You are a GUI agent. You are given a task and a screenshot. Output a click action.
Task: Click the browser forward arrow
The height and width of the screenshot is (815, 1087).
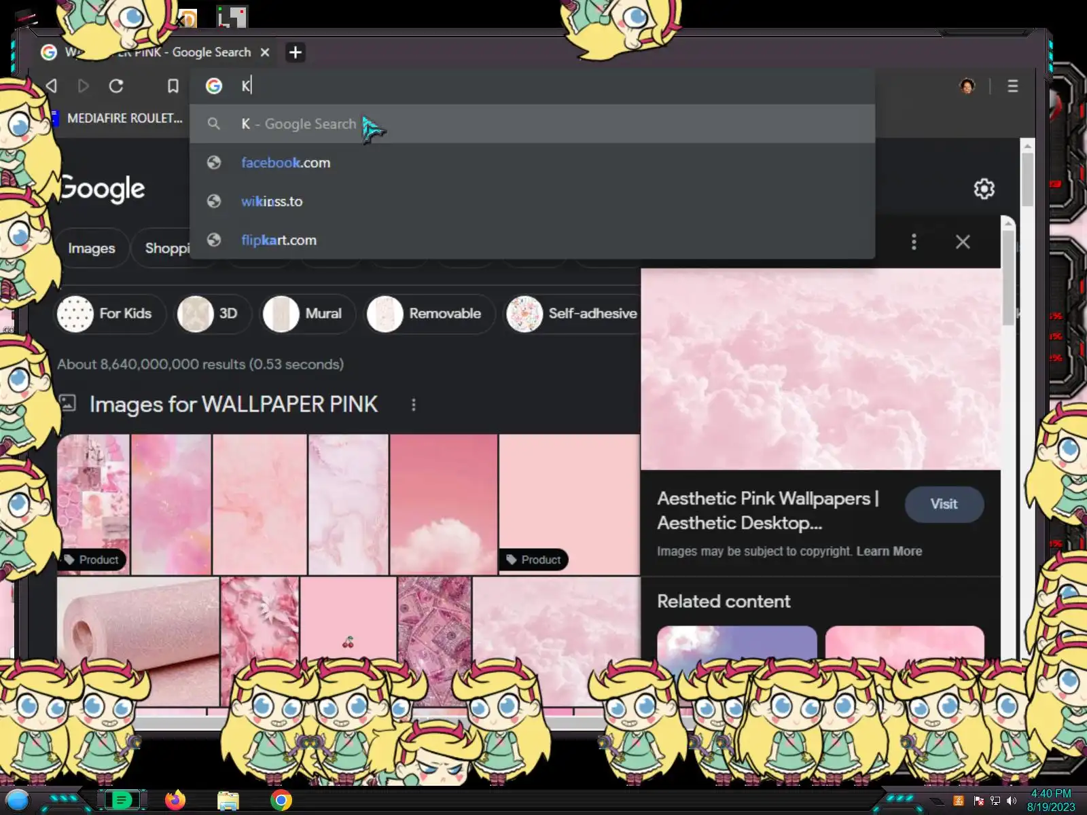84,86
